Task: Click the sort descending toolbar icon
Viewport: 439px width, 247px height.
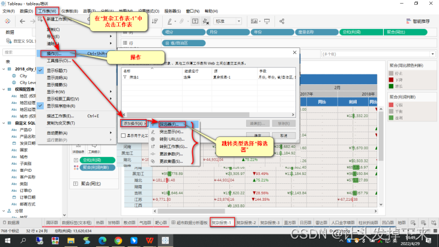Action: pyautogui.click(x=154, y=21)
